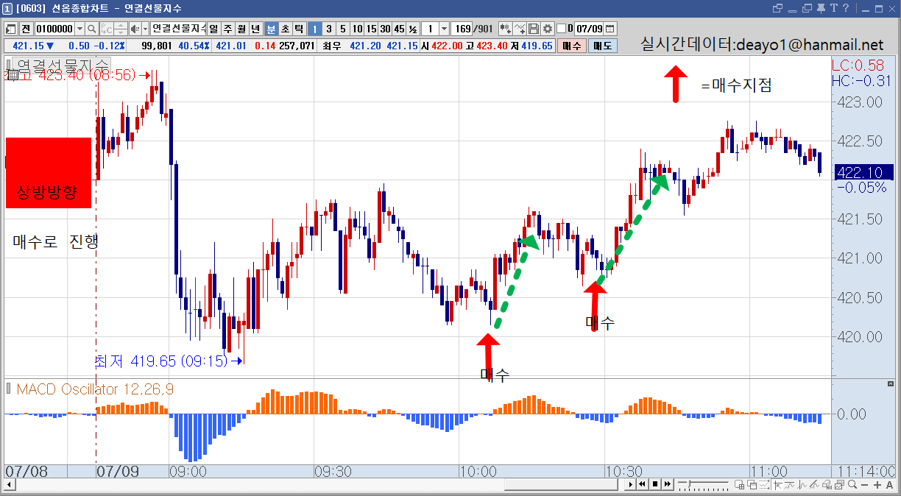
Task: Save the chart with floppy icon
Action: pyautogui.click(x=534, y=29)
